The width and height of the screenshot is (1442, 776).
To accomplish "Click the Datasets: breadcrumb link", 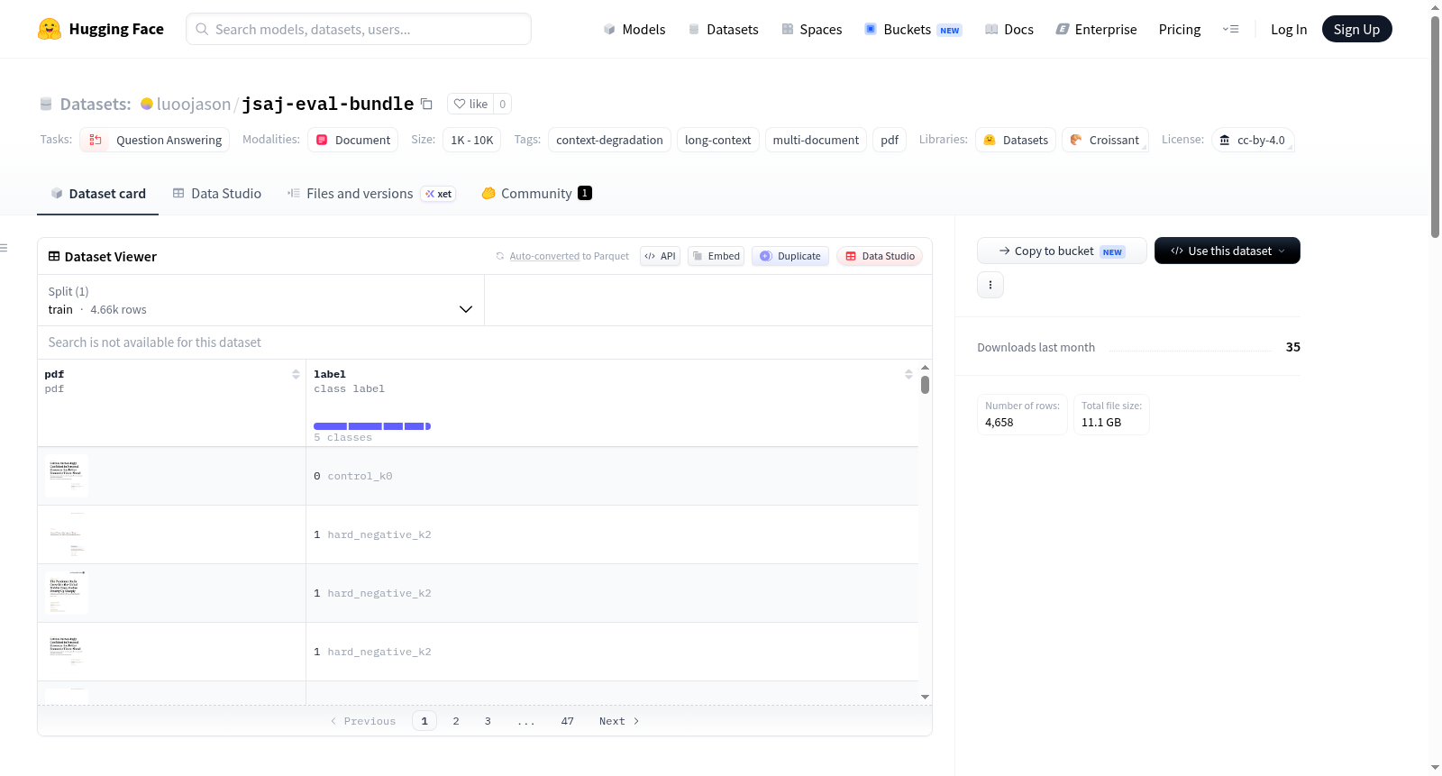I will (95, 104).
